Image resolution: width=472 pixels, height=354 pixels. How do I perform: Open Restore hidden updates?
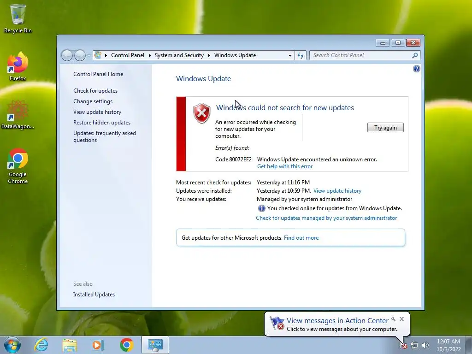[102, 123]
